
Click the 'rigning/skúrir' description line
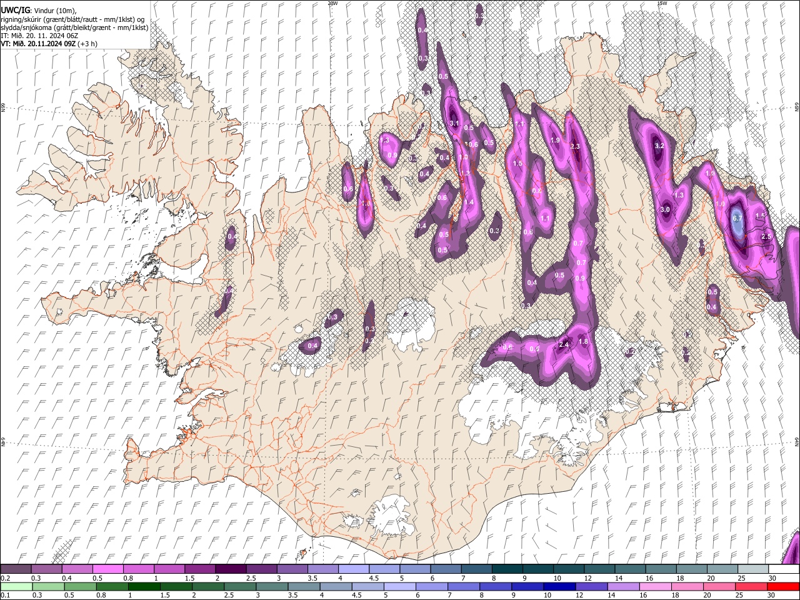72,19
